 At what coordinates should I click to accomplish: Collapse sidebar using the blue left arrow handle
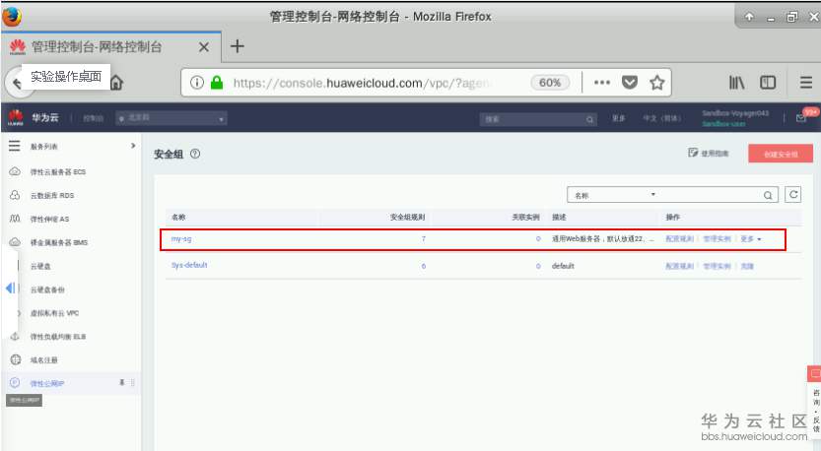coord(11,288)
